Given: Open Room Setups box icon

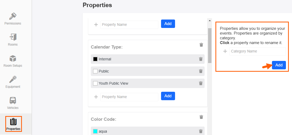Looking at the screenshot, I should point(13,59).
